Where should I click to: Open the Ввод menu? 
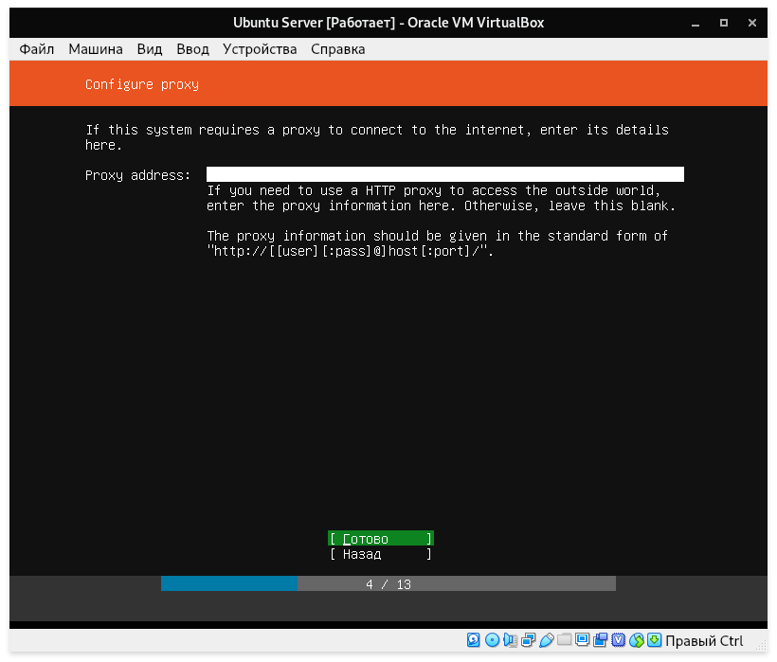(x=192, y=49)
